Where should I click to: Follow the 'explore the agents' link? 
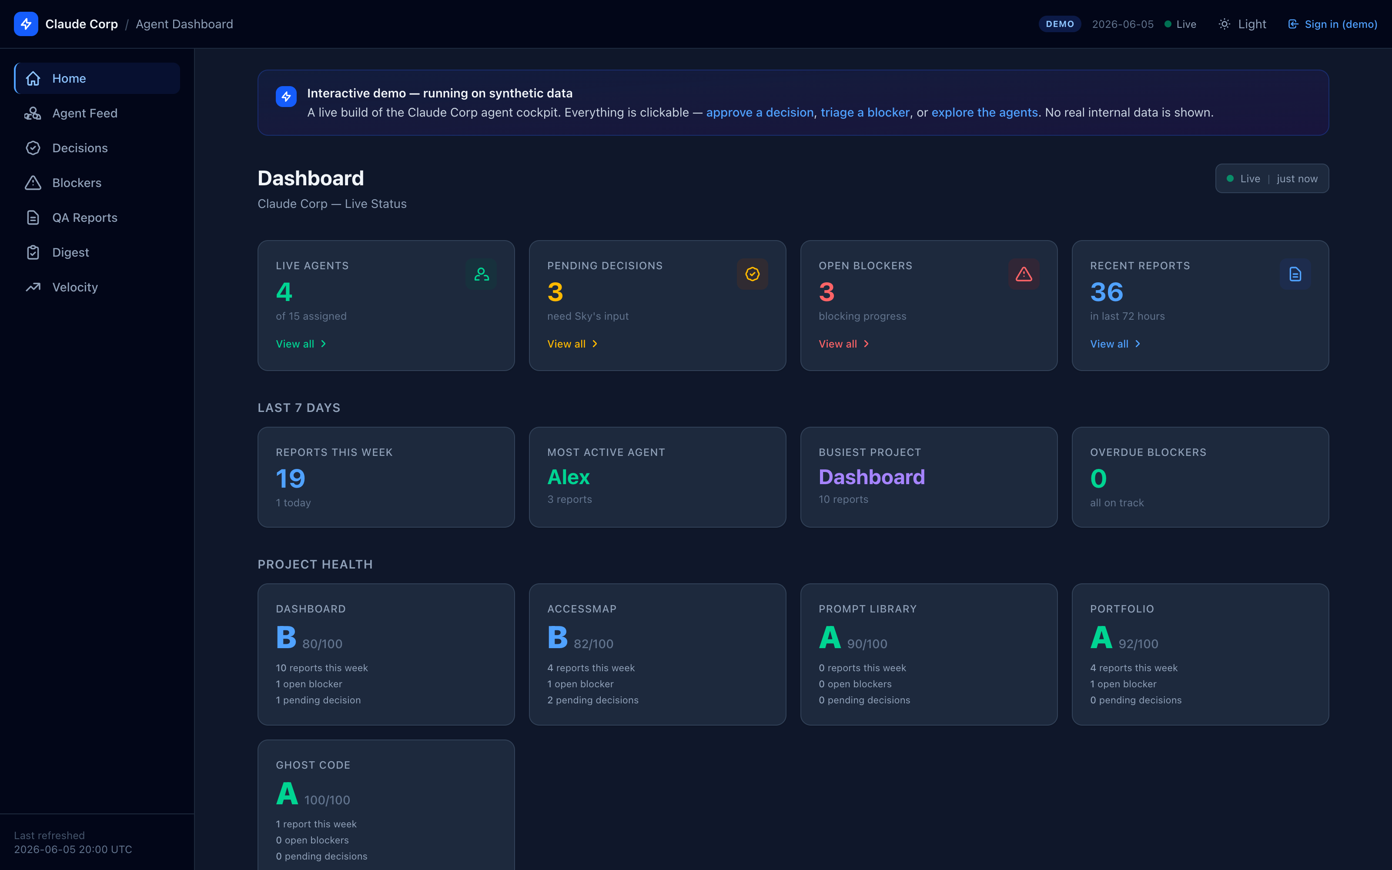985,113
